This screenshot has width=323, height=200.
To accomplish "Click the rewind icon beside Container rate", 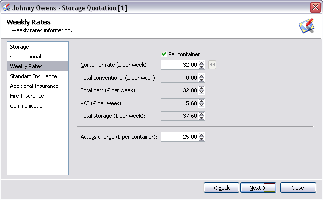I will tap(212, 65).
